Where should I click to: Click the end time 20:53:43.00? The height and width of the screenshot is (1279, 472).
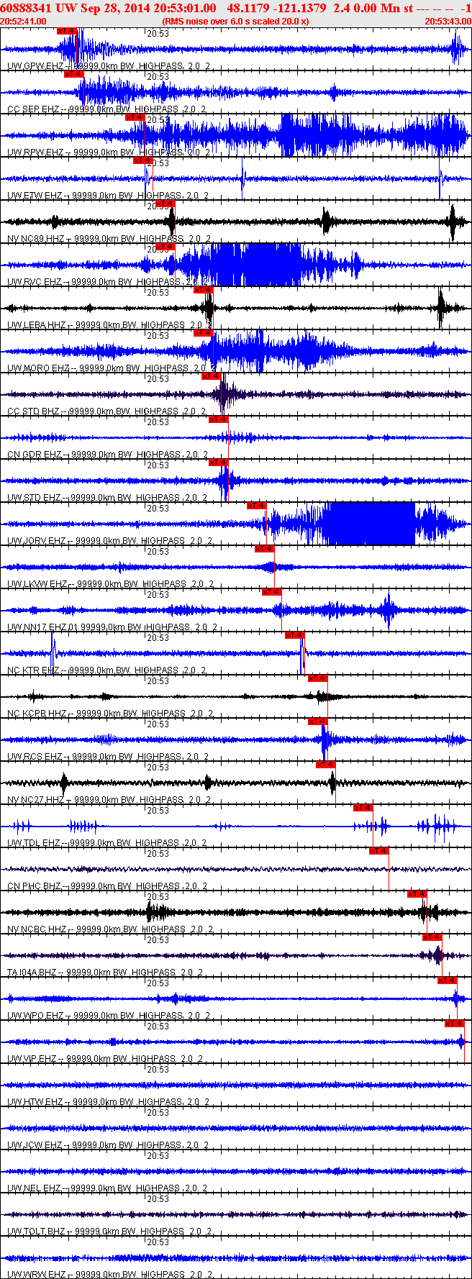pyautogui.click(x=448, y=22)
